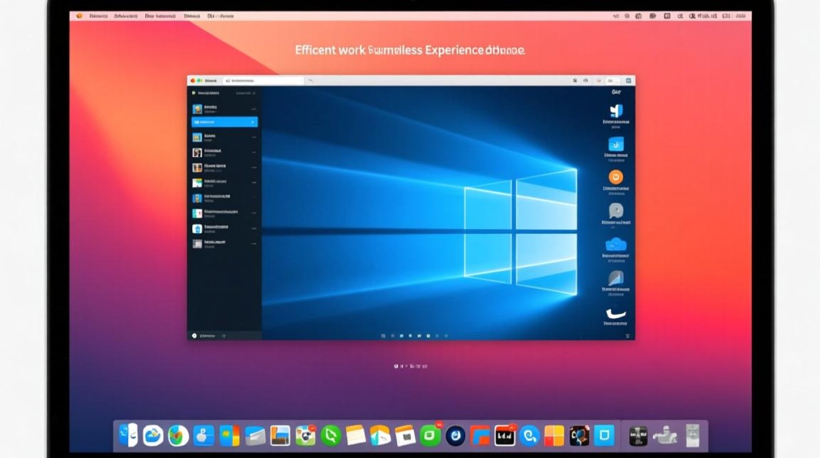Viewport: 820px width, 458px height.
Task: Click the green circular phone icon in the dock
Action: point(331,435)
